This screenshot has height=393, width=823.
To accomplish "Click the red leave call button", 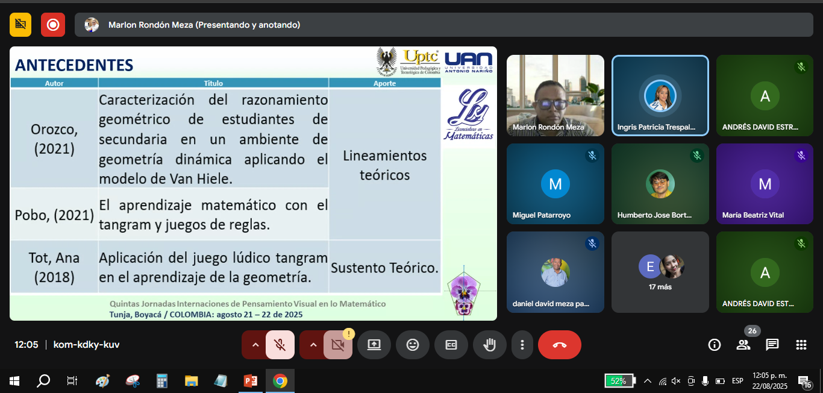I will coord(559,345).
